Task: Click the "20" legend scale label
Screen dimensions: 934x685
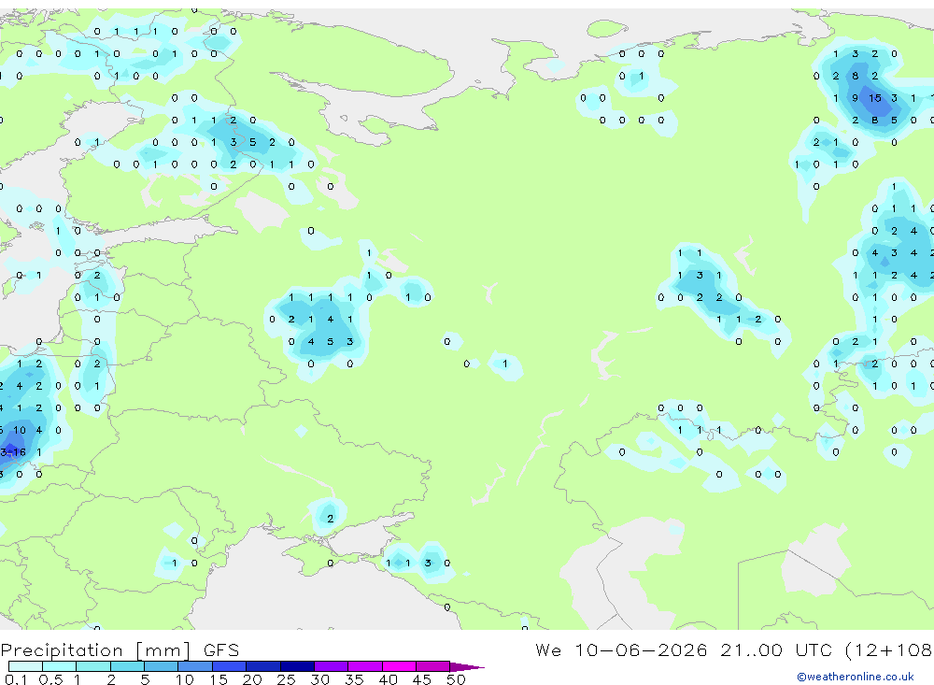Action: 252,679
